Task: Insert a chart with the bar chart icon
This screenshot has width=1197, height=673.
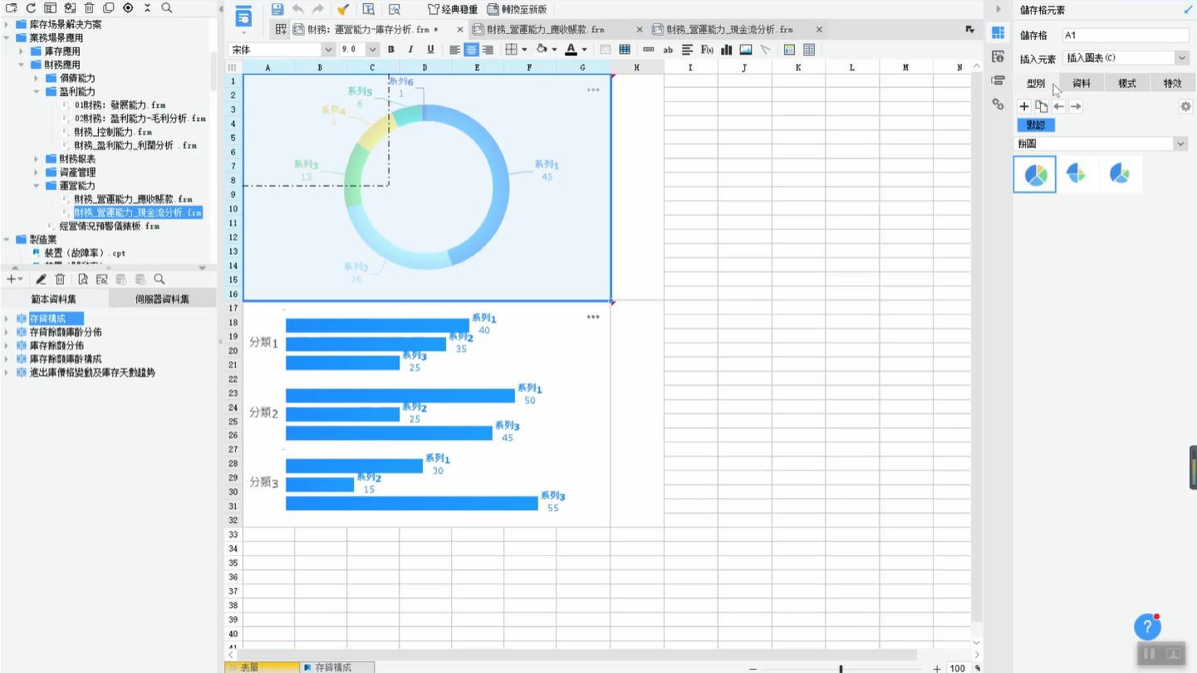Action: (726, 50)
